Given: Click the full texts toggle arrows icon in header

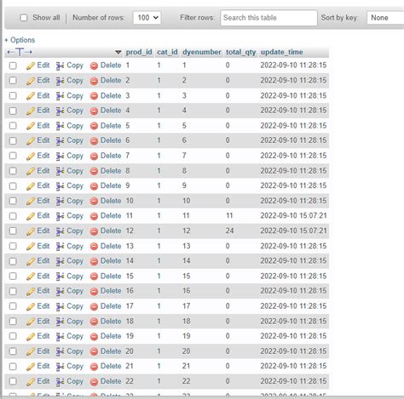Looking at the screenshot, I should click(20, 52).
